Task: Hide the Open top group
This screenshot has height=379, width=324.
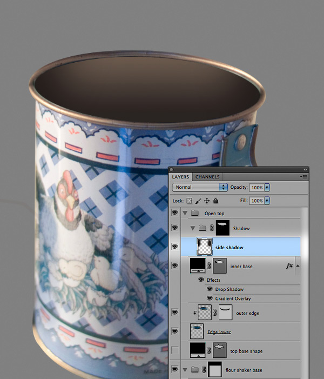Action: (x=175, y=212)
